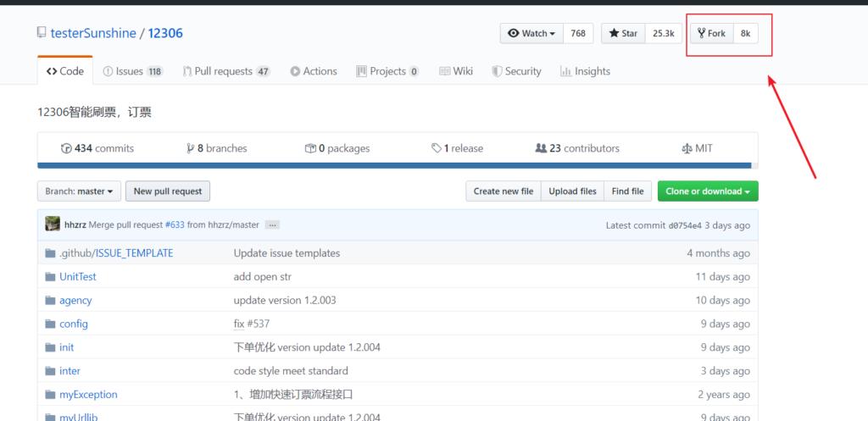View 0 packages
The height and width of the screenshot is (421, 868).
tap(337, 148)
